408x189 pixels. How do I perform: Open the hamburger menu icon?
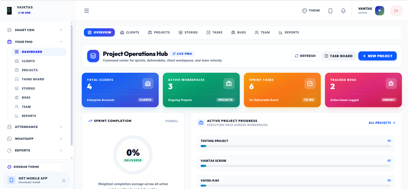87,11
